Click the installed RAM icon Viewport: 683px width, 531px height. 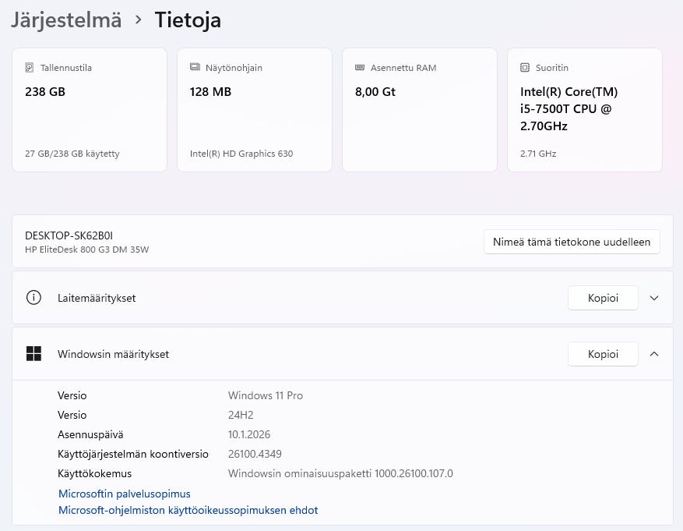pyautogui.click(x=360, y=68)
